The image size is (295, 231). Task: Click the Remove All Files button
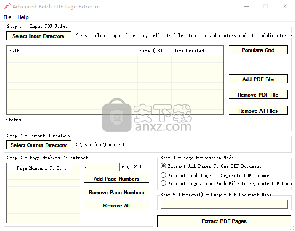click(x=258, y=111)
